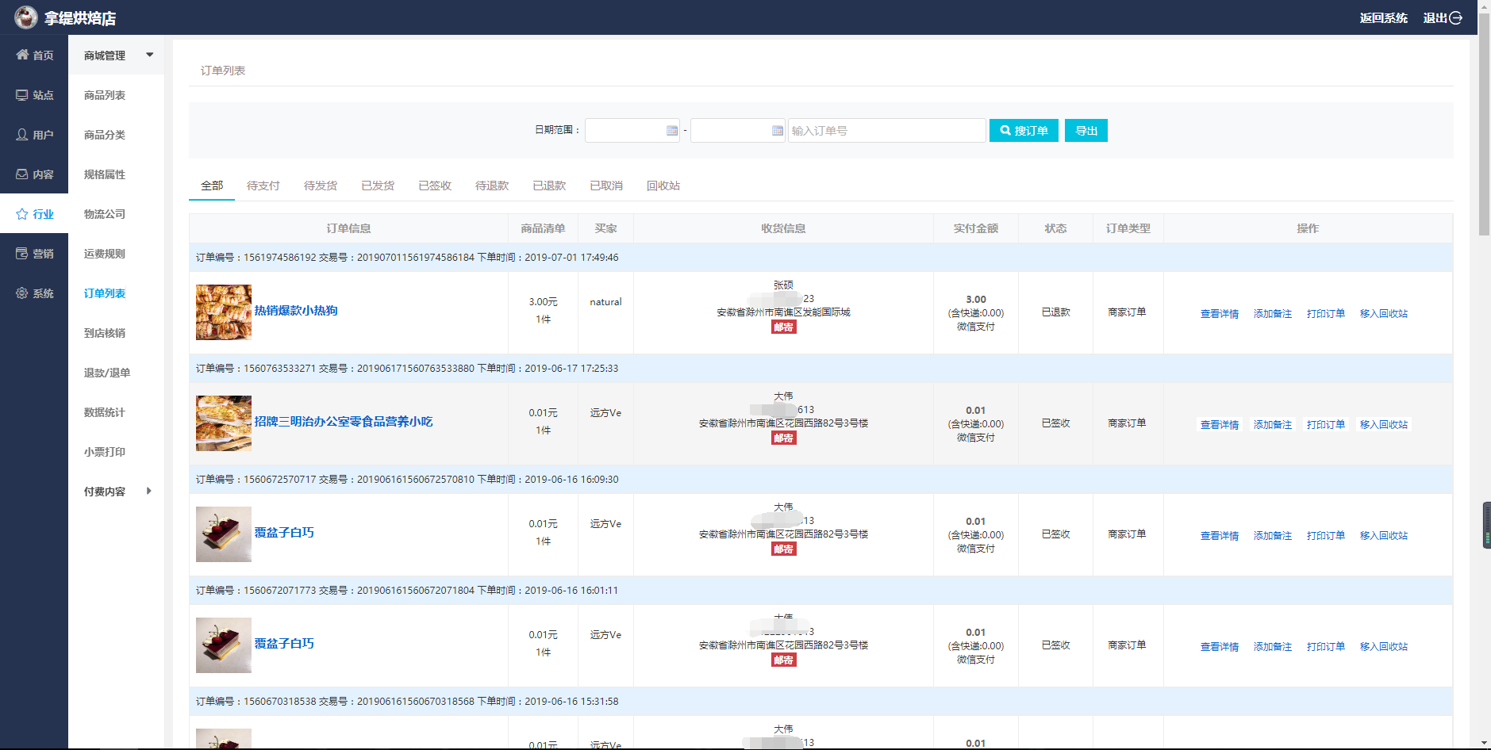Open the 站点 site sidebar item
1491x750 pixels.
pyautogui.click(x=34, y=94)
